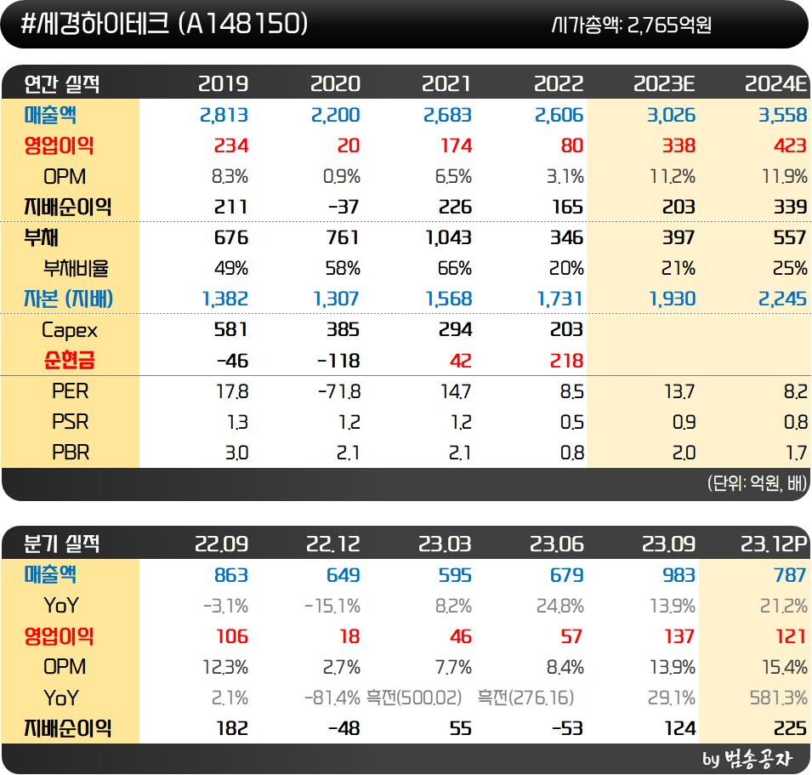
Task: Click the 2022 column header
Action: 559,84
